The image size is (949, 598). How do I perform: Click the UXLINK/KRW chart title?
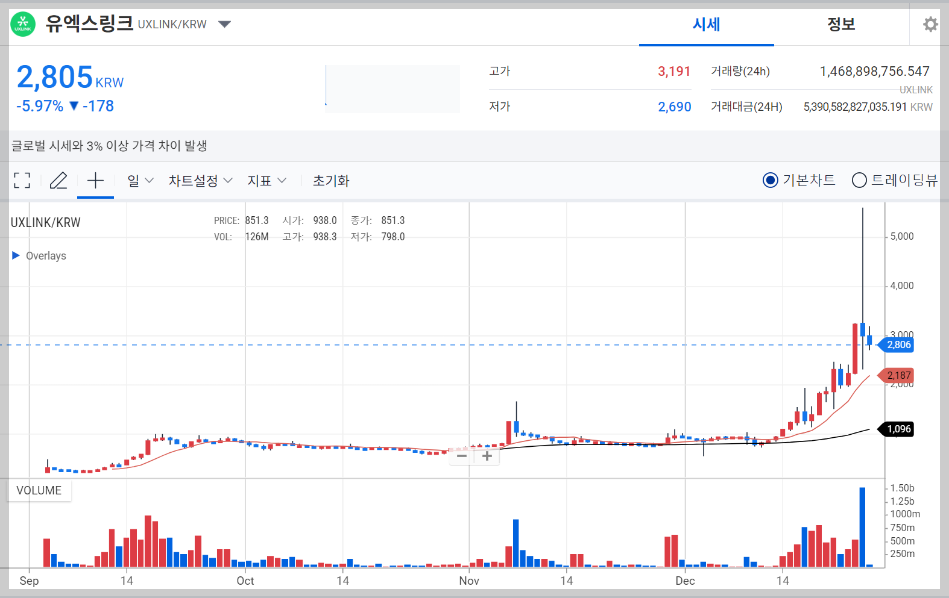[x=46, y=222]
